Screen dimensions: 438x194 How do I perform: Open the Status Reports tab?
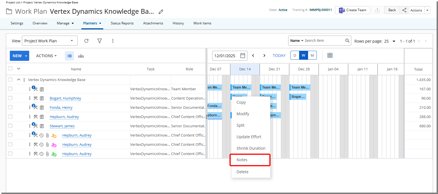point(122,23)
